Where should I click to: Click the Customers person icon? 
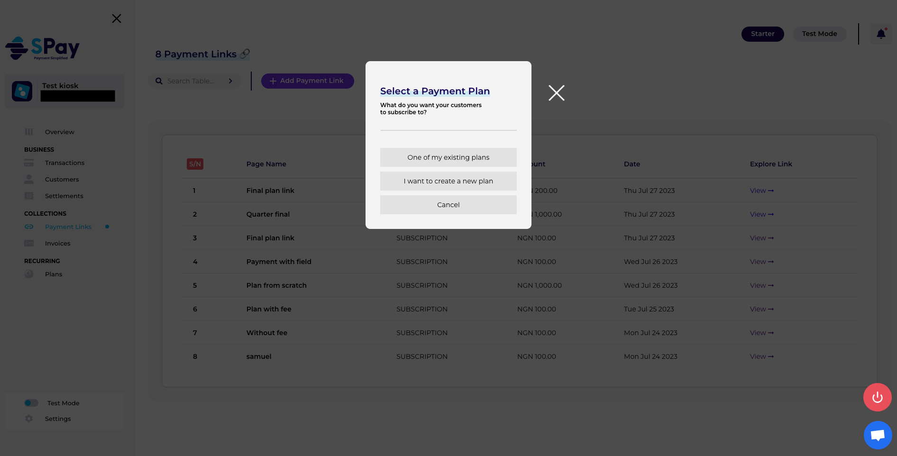click(x=29, y=179)
